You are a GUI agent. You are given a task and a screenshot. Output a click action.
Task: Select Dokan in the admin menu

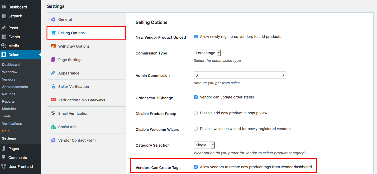(x=21, y=55)
